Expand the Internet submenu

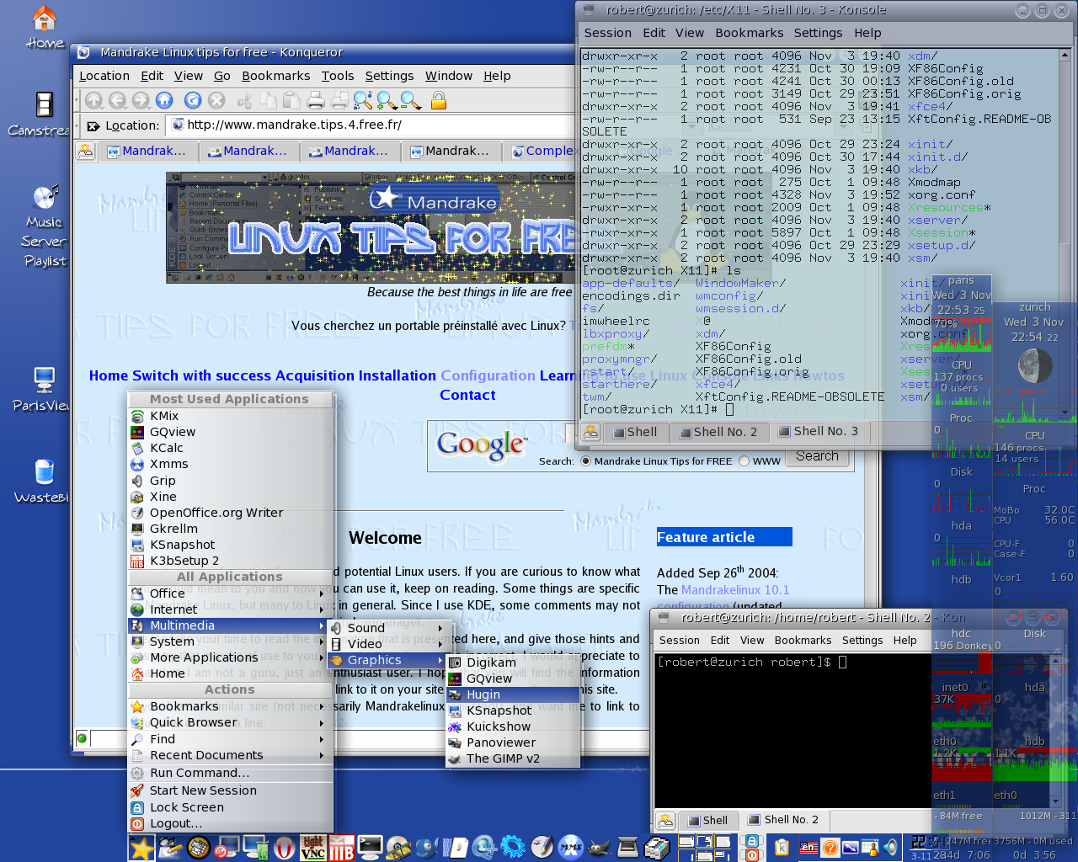[x=229, y=609]
